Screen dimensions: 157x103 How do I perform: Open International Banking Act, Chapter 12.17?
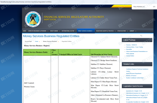coord(137,95)
